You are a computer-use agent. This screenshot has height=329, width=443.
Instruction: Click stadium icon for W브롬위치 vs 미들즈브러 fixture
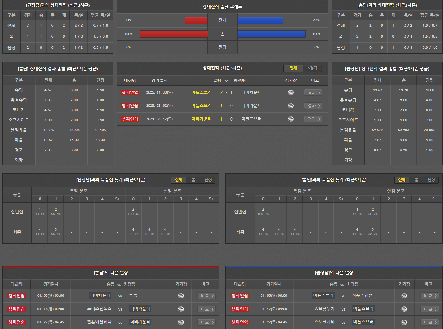[x=404, y=309]
